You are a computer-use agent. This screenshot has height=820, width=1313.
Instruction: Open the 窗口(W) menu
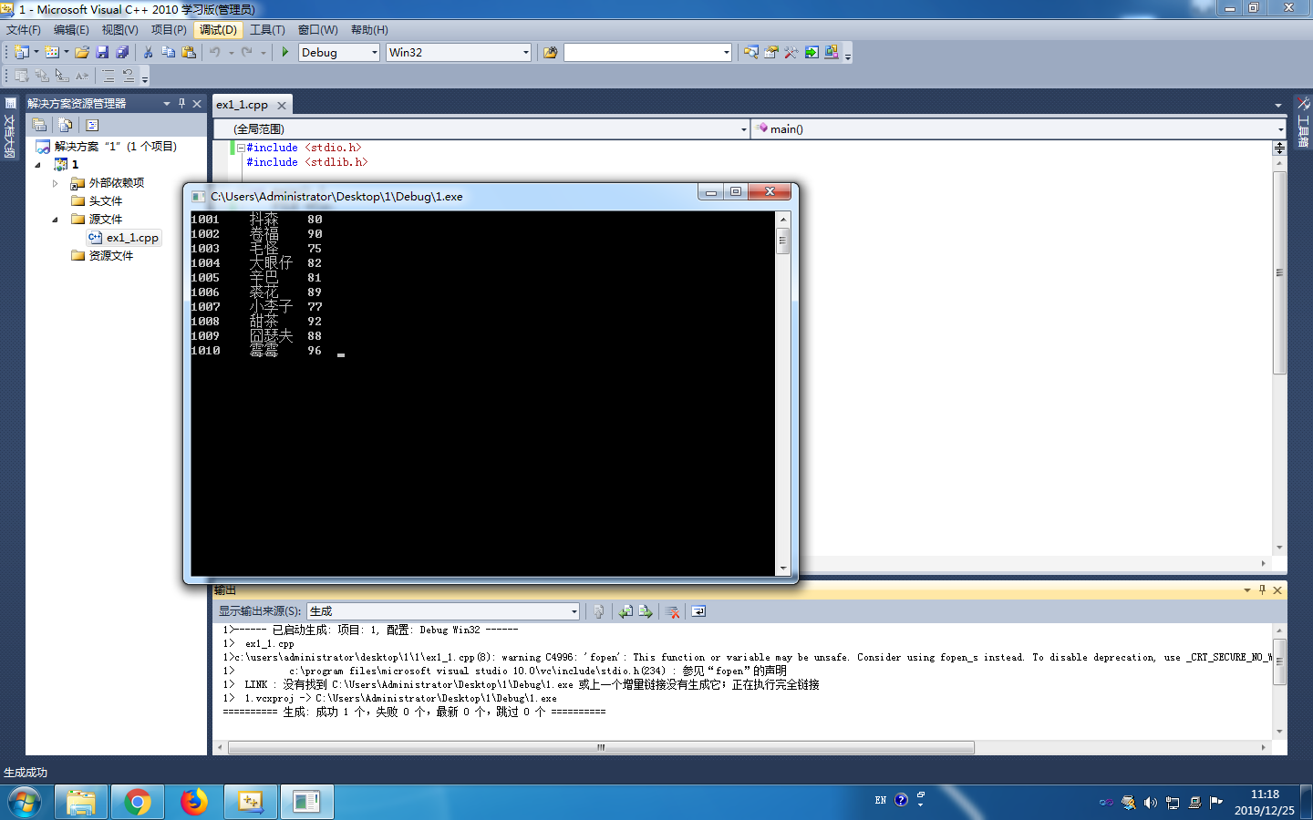click(317, 30)
